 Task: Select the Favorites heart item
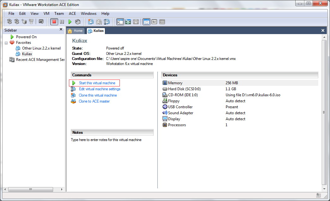point(23,42)
